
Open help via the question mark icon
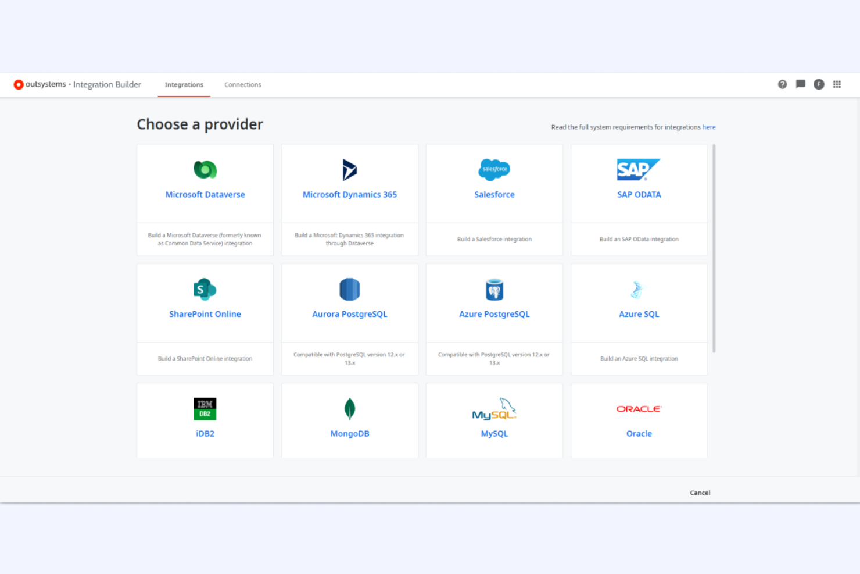pos(782,84)
